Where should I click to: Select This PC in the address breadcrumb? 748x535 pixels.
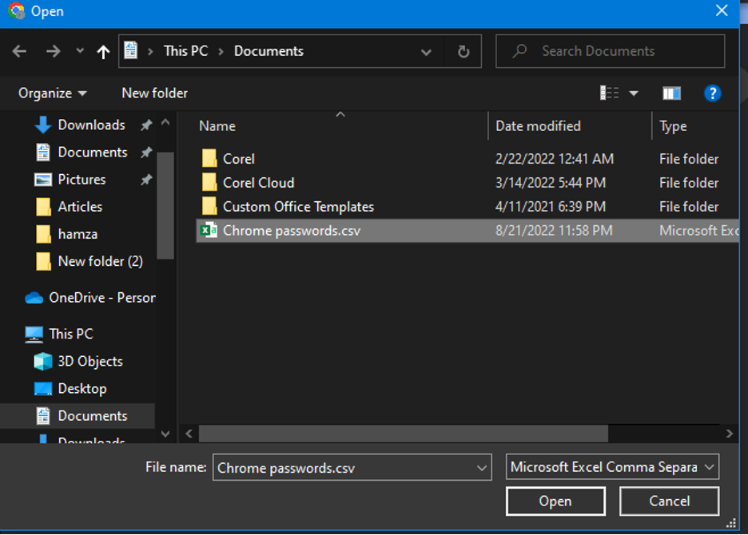click(185, 51)
